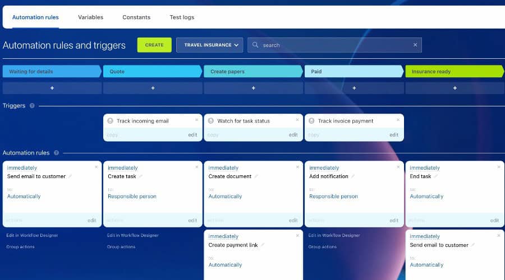
Task: Change timing 'immediately' on Create task rule
Action: point(123,168)
